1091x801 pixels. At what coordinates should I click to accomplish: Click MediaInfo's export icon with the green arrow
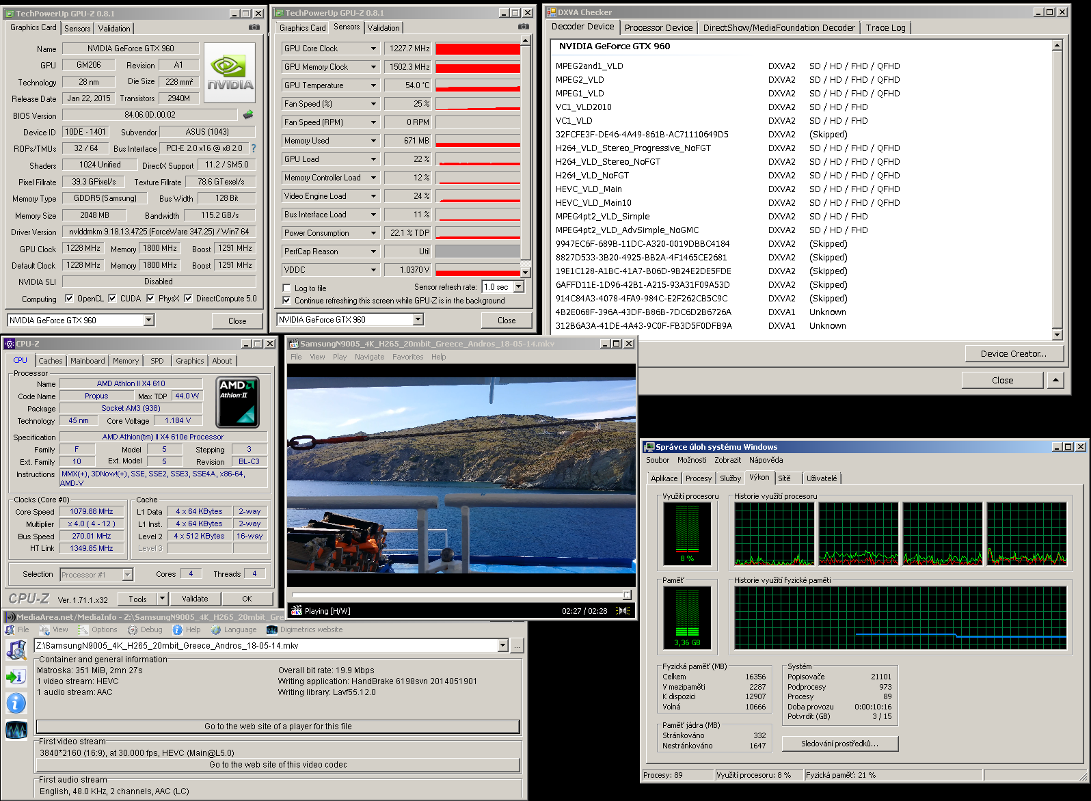click(x=16, y=677)
